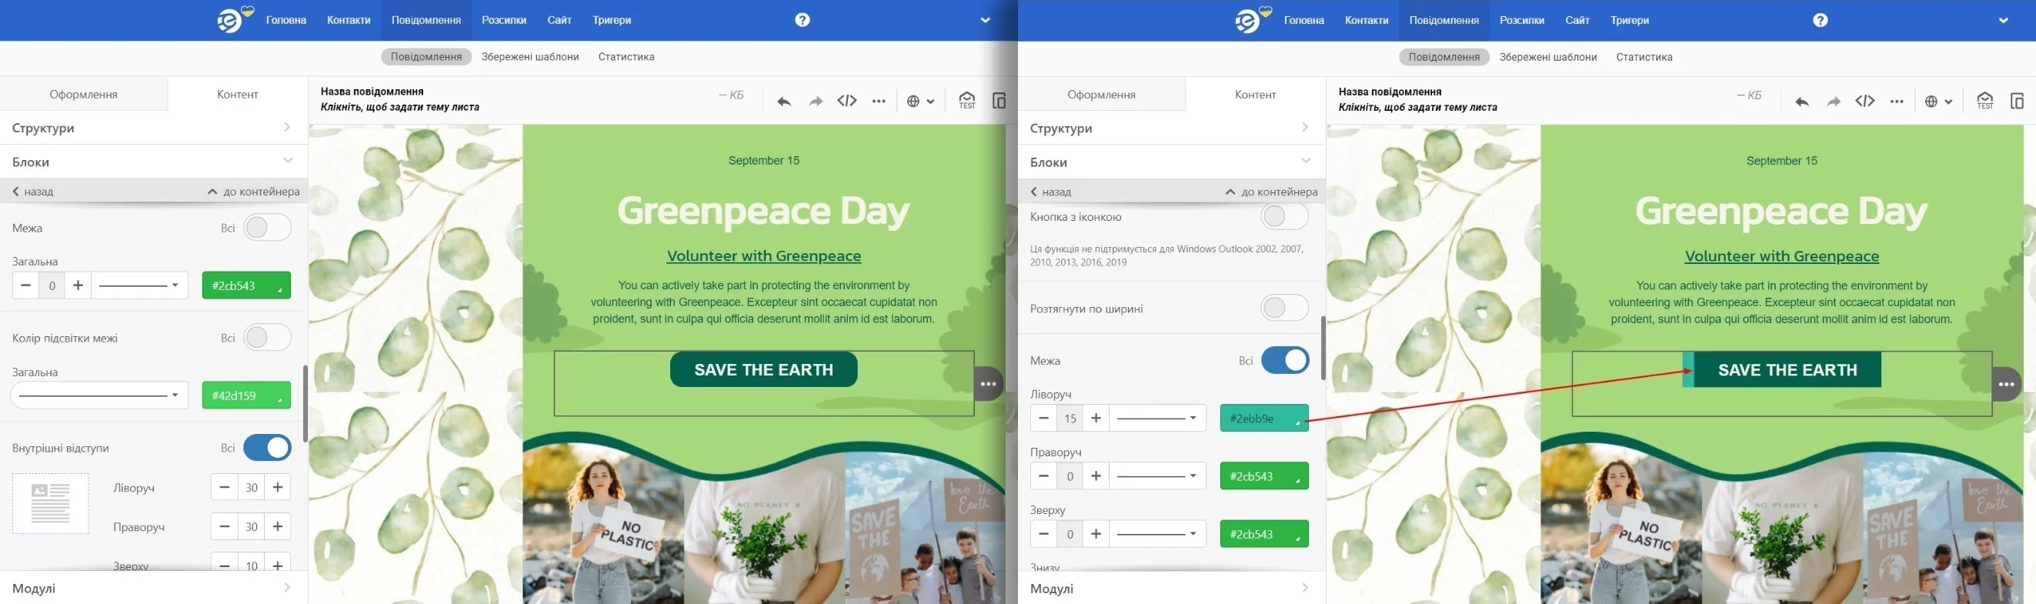This screenshot has width=2036, height=604.
Task: Toggle Кнопка з іконкою switch
Action: click(x=1284, y=216)
